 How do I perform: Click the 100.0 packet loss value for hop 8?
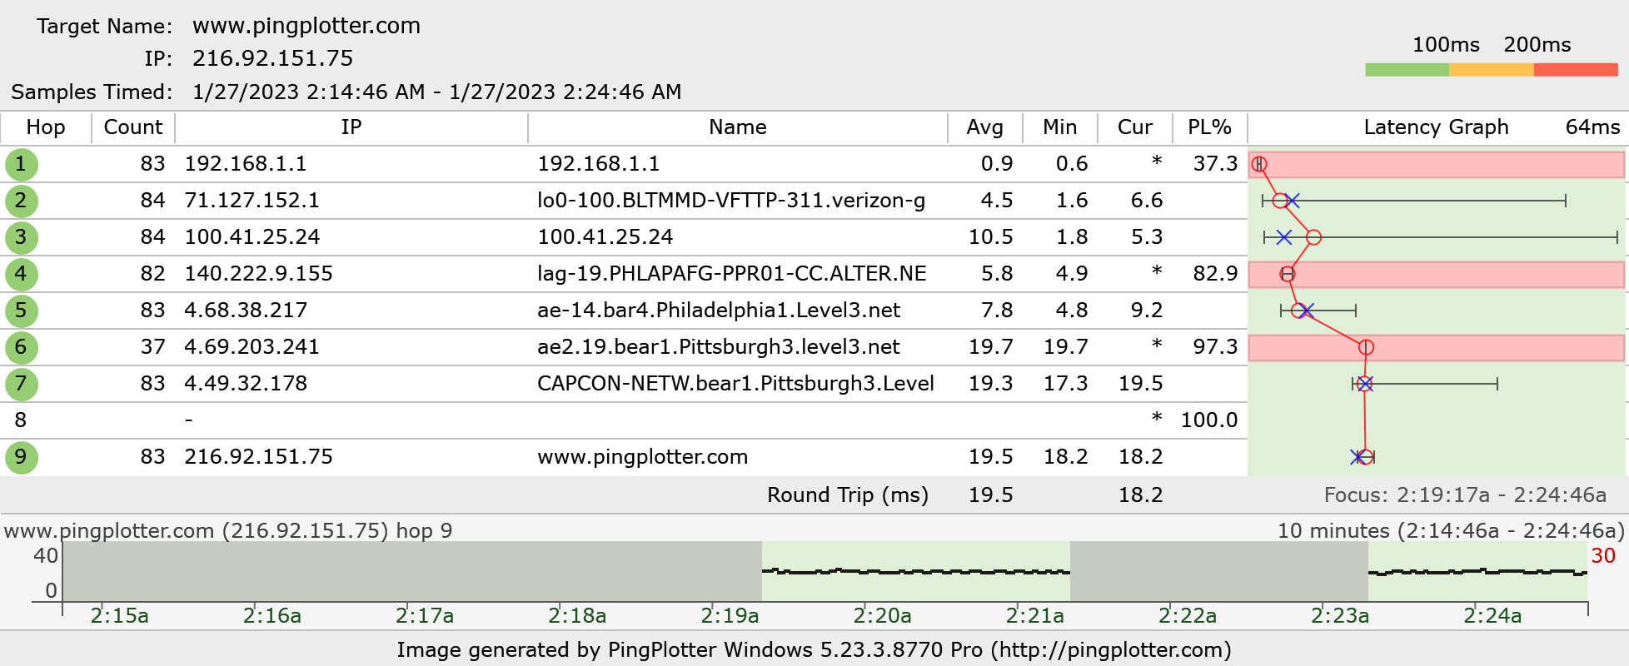tap(1209, 420)
